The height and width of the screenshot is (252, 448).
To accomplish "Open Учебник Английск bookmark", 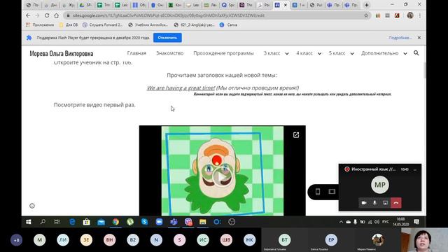I will (148, 25).
